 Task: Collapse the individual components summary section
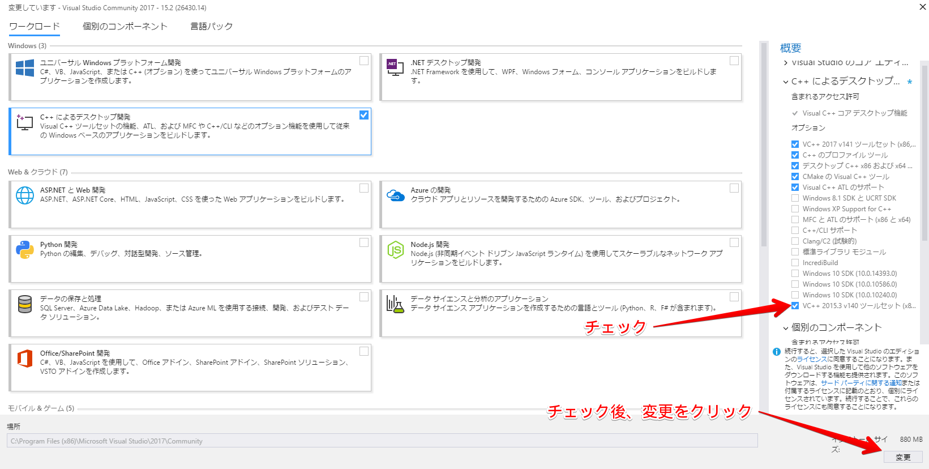coord(786,328)
